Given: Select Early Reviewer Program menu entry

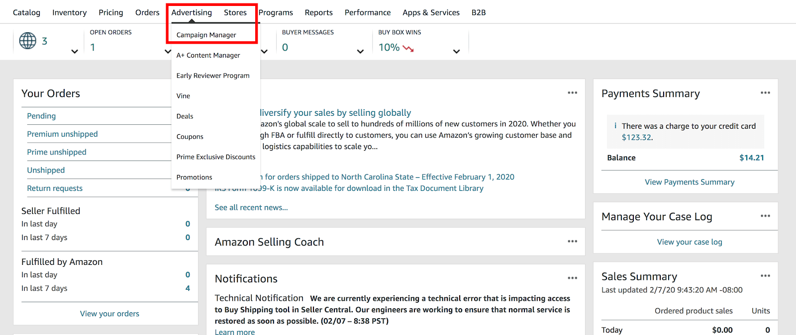Looking at the screenshot, I should (x=213, y=76).
